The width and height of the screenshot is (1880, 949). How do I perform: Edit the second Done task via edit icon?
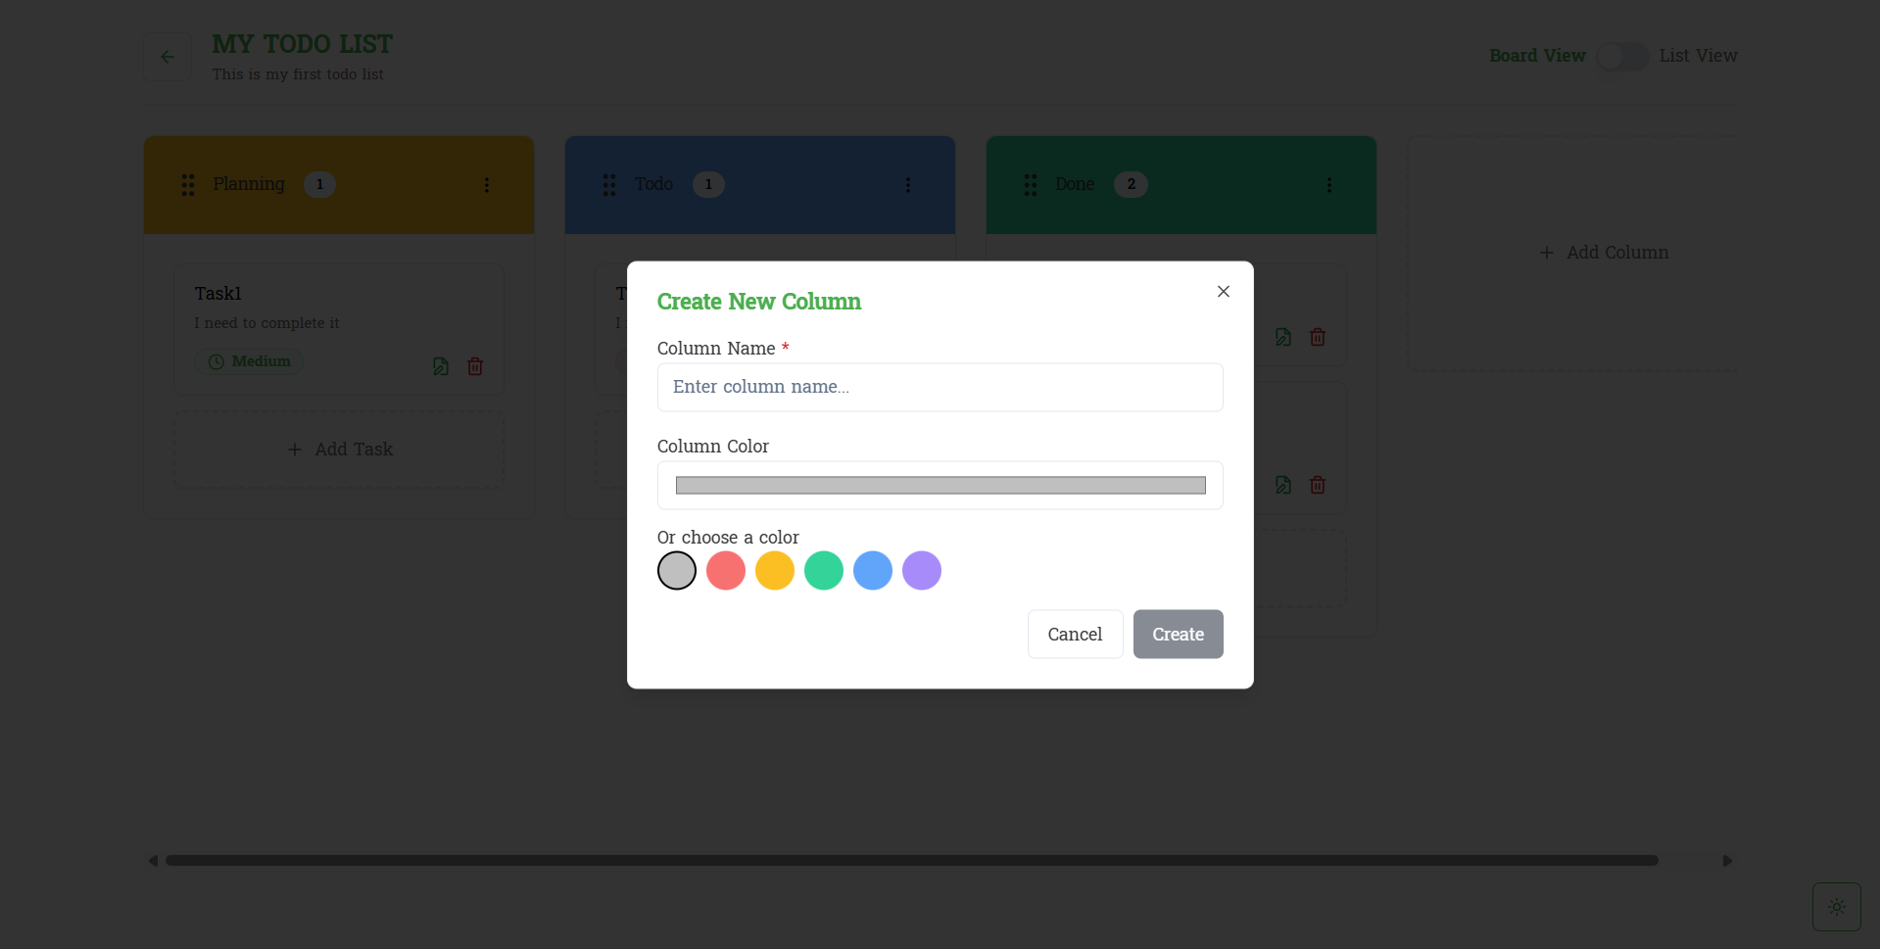click(x=1283, y=485)
